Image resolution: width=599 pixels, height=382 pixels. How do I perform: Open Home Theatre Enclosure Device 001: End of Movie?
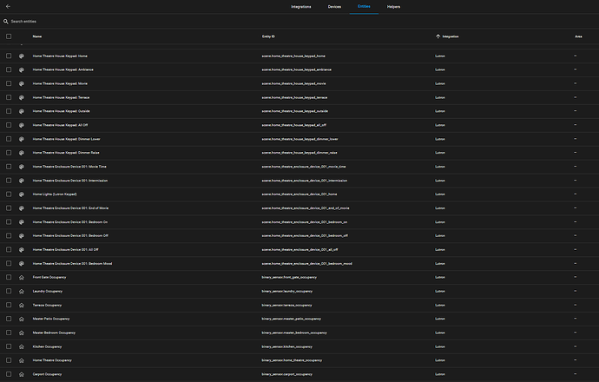pos(70,208)
